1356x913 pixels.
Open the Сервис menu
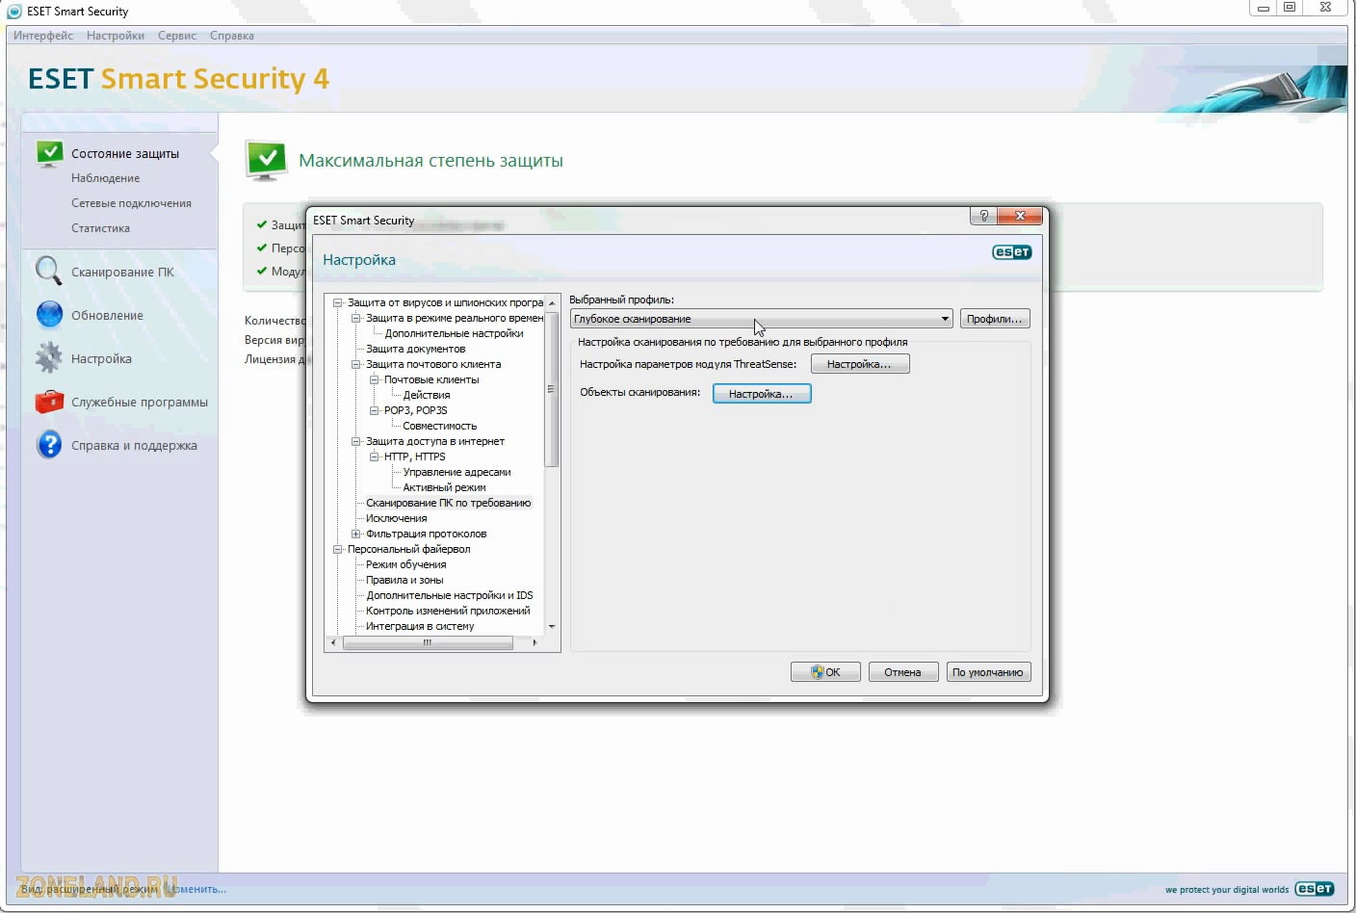pyautogui.click(x=177, y=36)
